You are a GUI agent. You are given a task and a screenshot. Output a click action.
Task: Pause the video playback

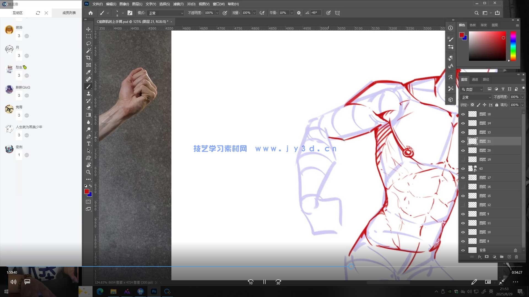coord(264,282)
